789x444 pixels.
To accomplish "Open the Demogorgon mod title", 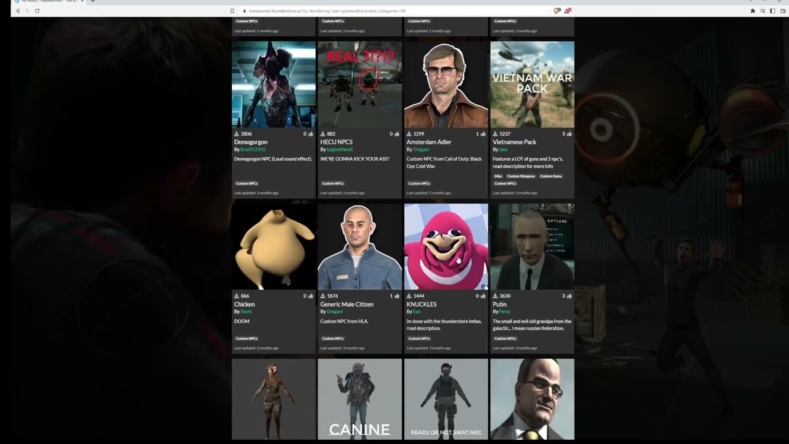I will (x=251, y=142).
